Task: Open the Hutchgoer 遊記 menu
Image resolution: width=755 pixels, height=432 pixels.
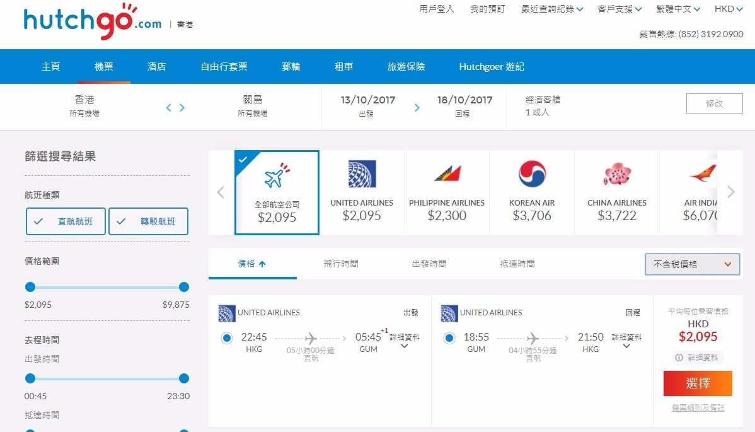Action: 492,66
